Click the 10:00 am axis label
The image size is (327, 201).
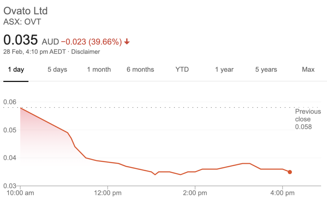[20, 193]
